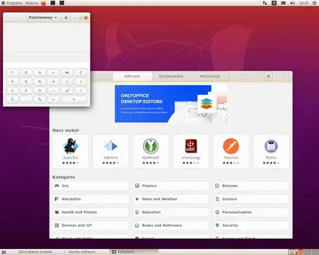Screen dimensions: 319x255
Task: Open the Education category
Action: [171, 212]
